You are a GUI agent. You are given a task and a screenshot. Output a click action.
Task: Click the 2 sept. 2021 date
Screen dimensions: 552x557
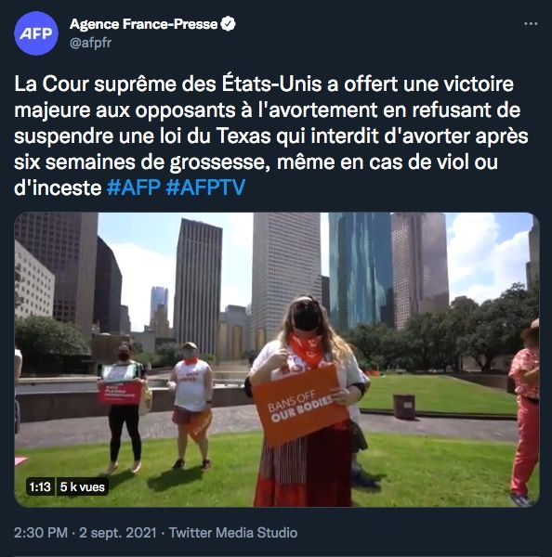[x=118, y=533]
